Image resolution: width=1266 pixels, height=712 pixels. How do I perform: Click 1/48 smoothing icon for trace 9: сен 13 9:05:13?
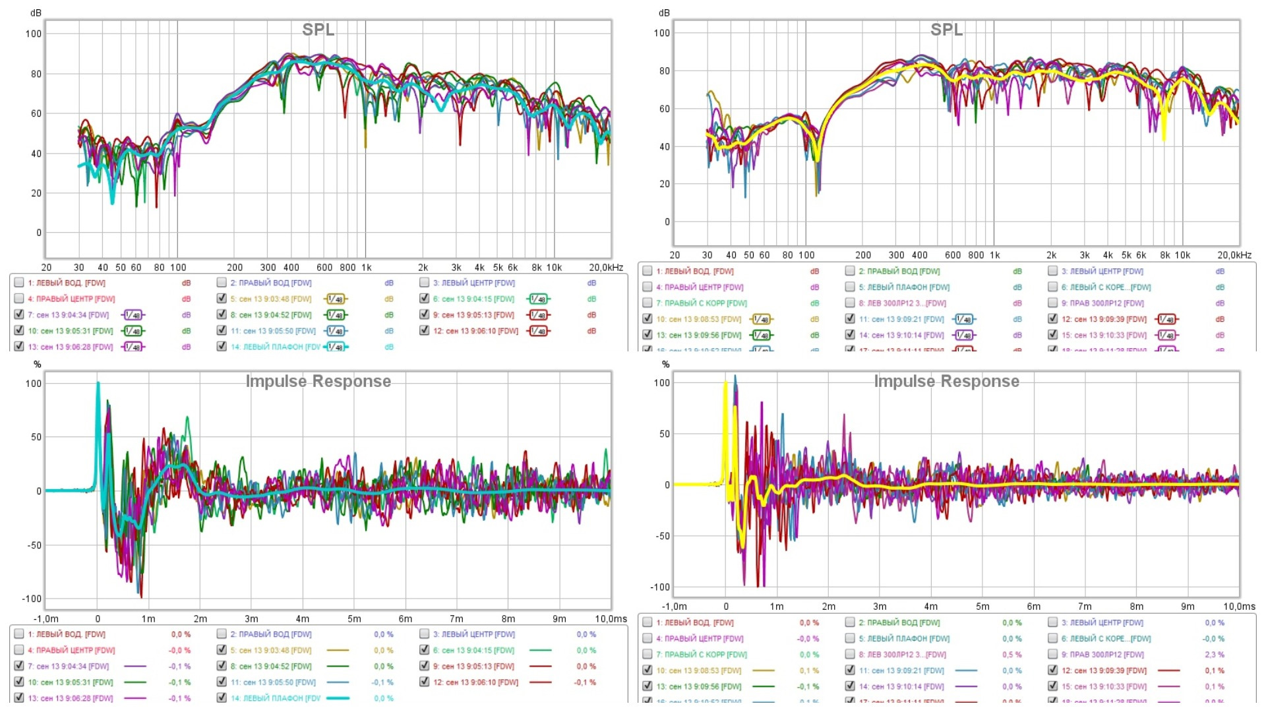click(538, 315)
